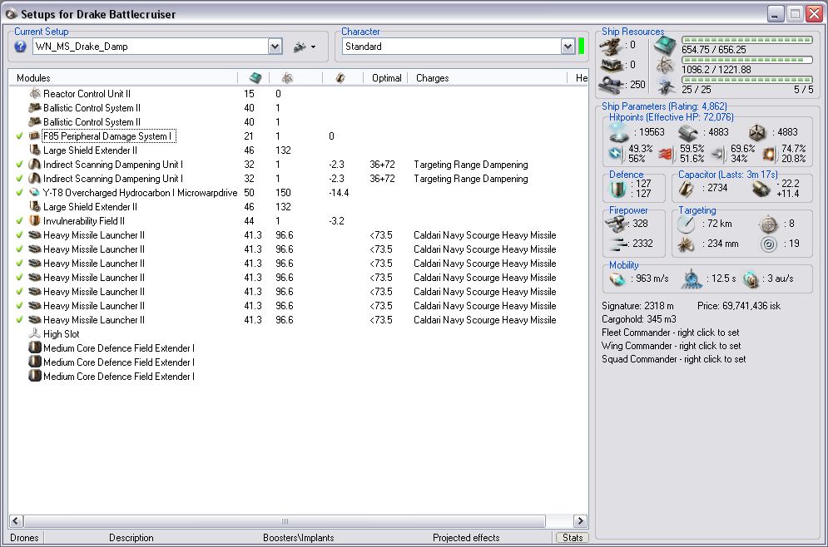Select the first Ballistic Control System II icon
Viewport: 828px width, 547px height.
35,107
